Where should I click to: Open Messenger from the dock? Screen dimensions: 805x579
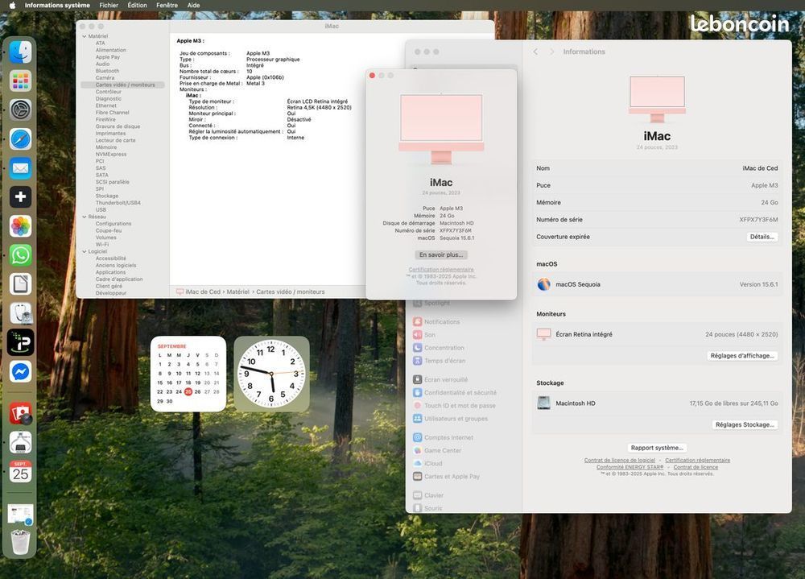click(21, 372)
